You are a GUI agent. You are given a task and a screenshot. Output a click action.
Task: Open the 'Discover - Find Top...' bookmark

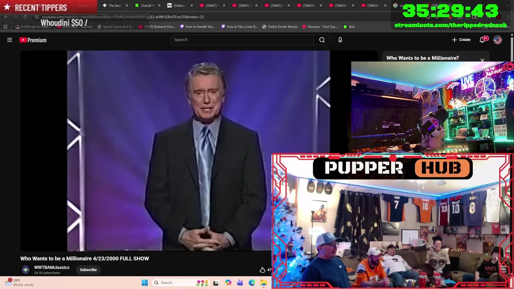pyautogui.click(x=320, y=26)
